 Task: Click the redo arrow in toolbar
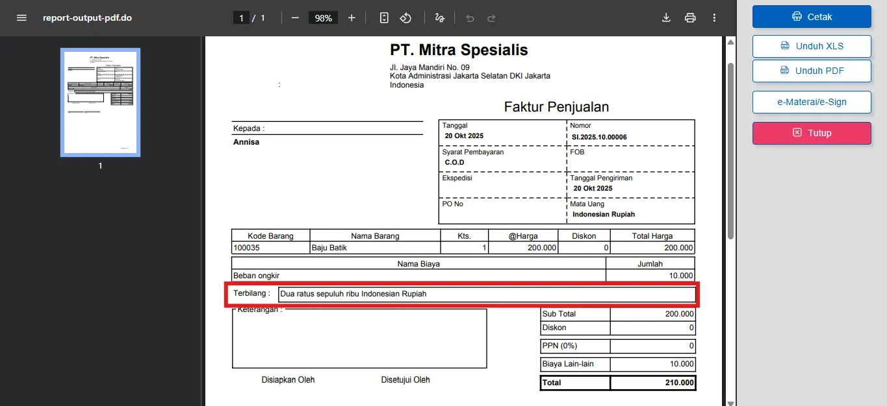[491, 18]
